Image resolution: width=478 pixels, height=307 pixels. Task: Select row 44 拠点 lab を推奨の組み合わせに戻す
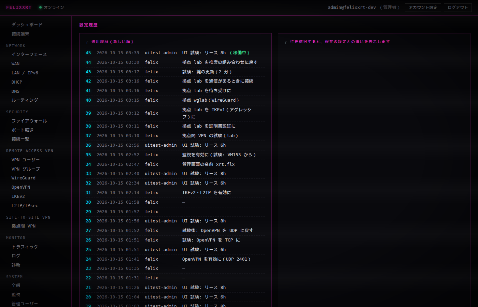point(175,62)
